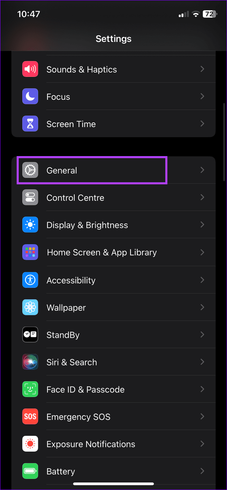Open the highlighted General settings entry
Viewport: 227px width, 490px height.
click(92, 170)
